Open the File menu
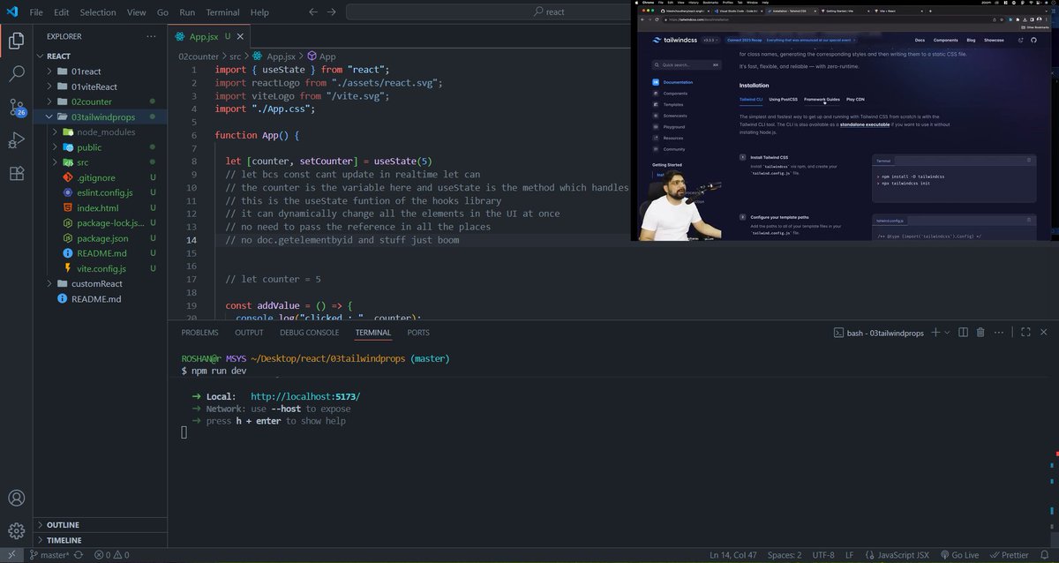1059x563 pixels. click(x=36, y=12)
